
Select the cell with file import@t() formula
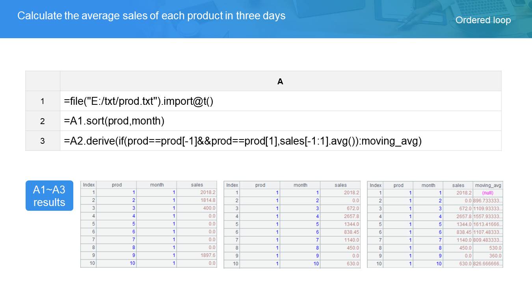pyautogui.click(x=280, y=101)
